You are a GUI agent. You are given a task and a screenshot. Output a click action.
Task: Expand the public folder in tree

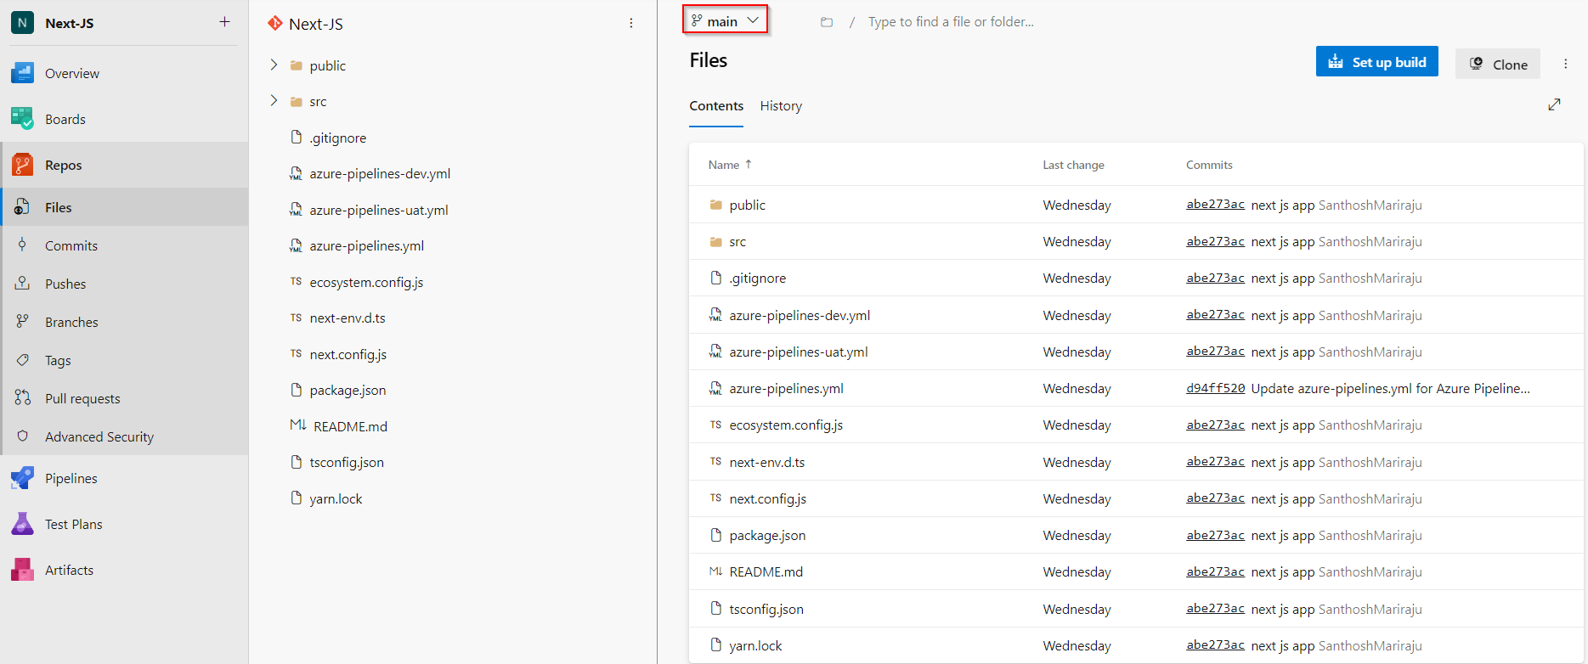[274, 65]
